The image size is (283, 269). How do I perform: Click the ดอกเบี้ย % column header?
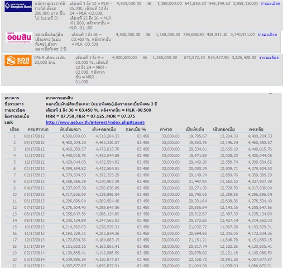tap(136, 129)
